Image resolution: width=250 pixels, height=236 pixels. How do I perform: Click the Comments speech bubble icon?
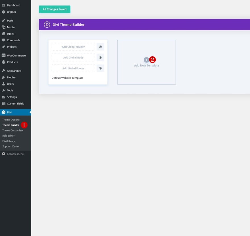3,40
